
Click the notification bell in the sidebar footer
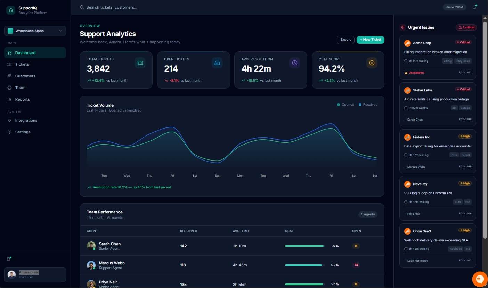point(9,259)
